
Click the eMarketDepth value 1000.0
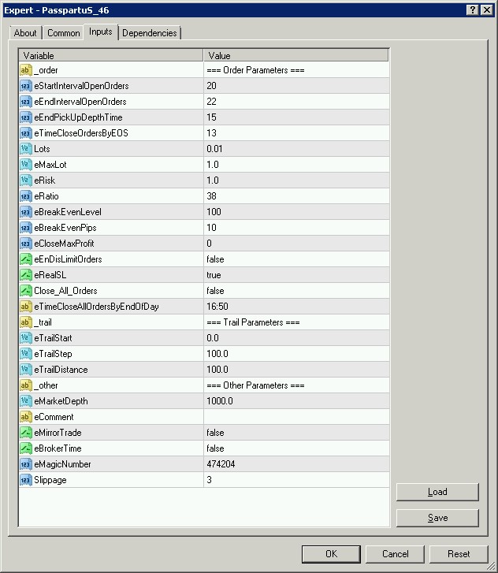pyautogui.click(x=220, y=401)
